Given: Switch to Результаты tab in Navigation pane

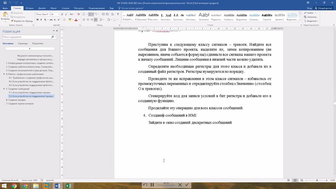Looking at the screenshot, I should tap(38, 43).
